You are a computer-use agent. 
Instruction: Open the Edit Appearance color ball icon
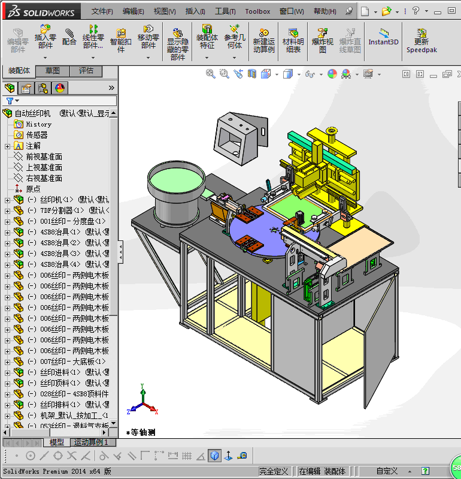(x=332, y=74)
